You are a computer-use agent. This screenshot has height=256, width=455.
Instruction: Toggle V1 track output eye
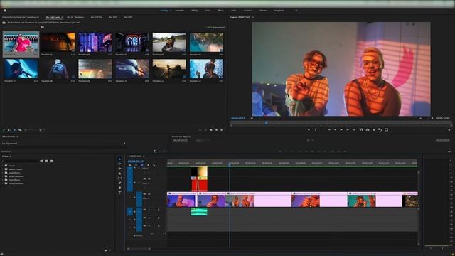click(x=149, y=194)
